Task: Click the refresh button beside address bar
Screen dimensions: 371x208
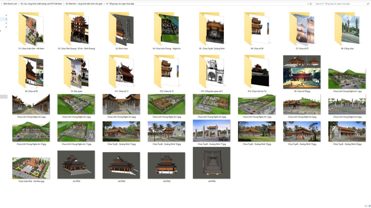Action: 311,4
